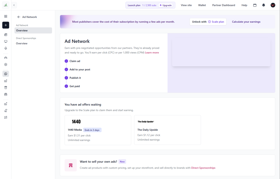Open the website monitor icon in sidebar
The width and height of the screenshot is (280, 179).
point(6,41)
